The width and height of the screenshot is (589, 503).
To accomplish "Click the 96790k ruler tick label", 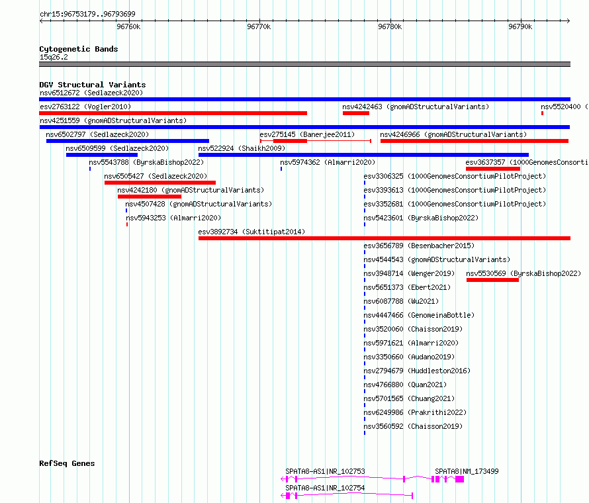I will coord(520,26).
